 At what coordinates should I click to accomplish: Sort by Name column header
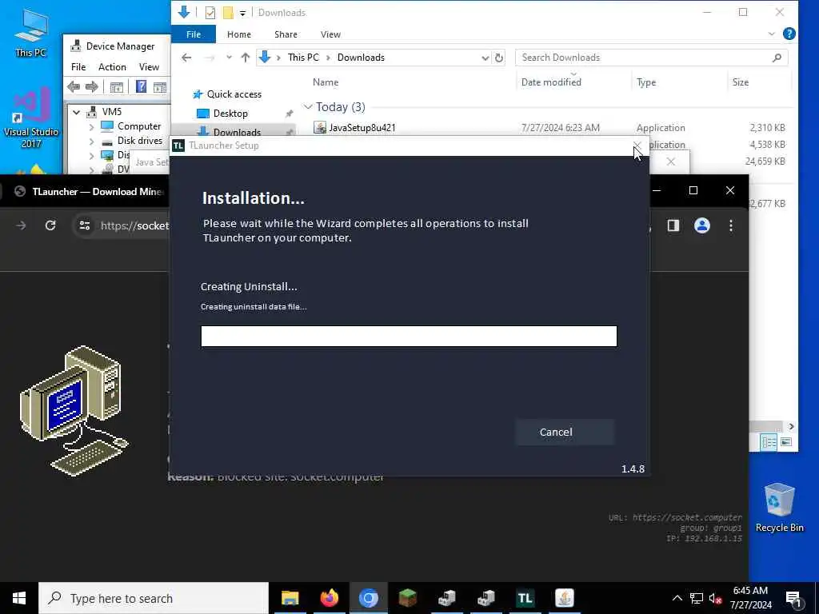pos(326,82)
